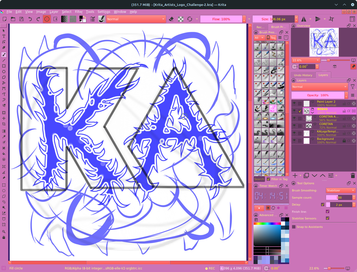Collapse the BEBAS group layer
This screenshot has width=357, height=272.
coord(312,112)
